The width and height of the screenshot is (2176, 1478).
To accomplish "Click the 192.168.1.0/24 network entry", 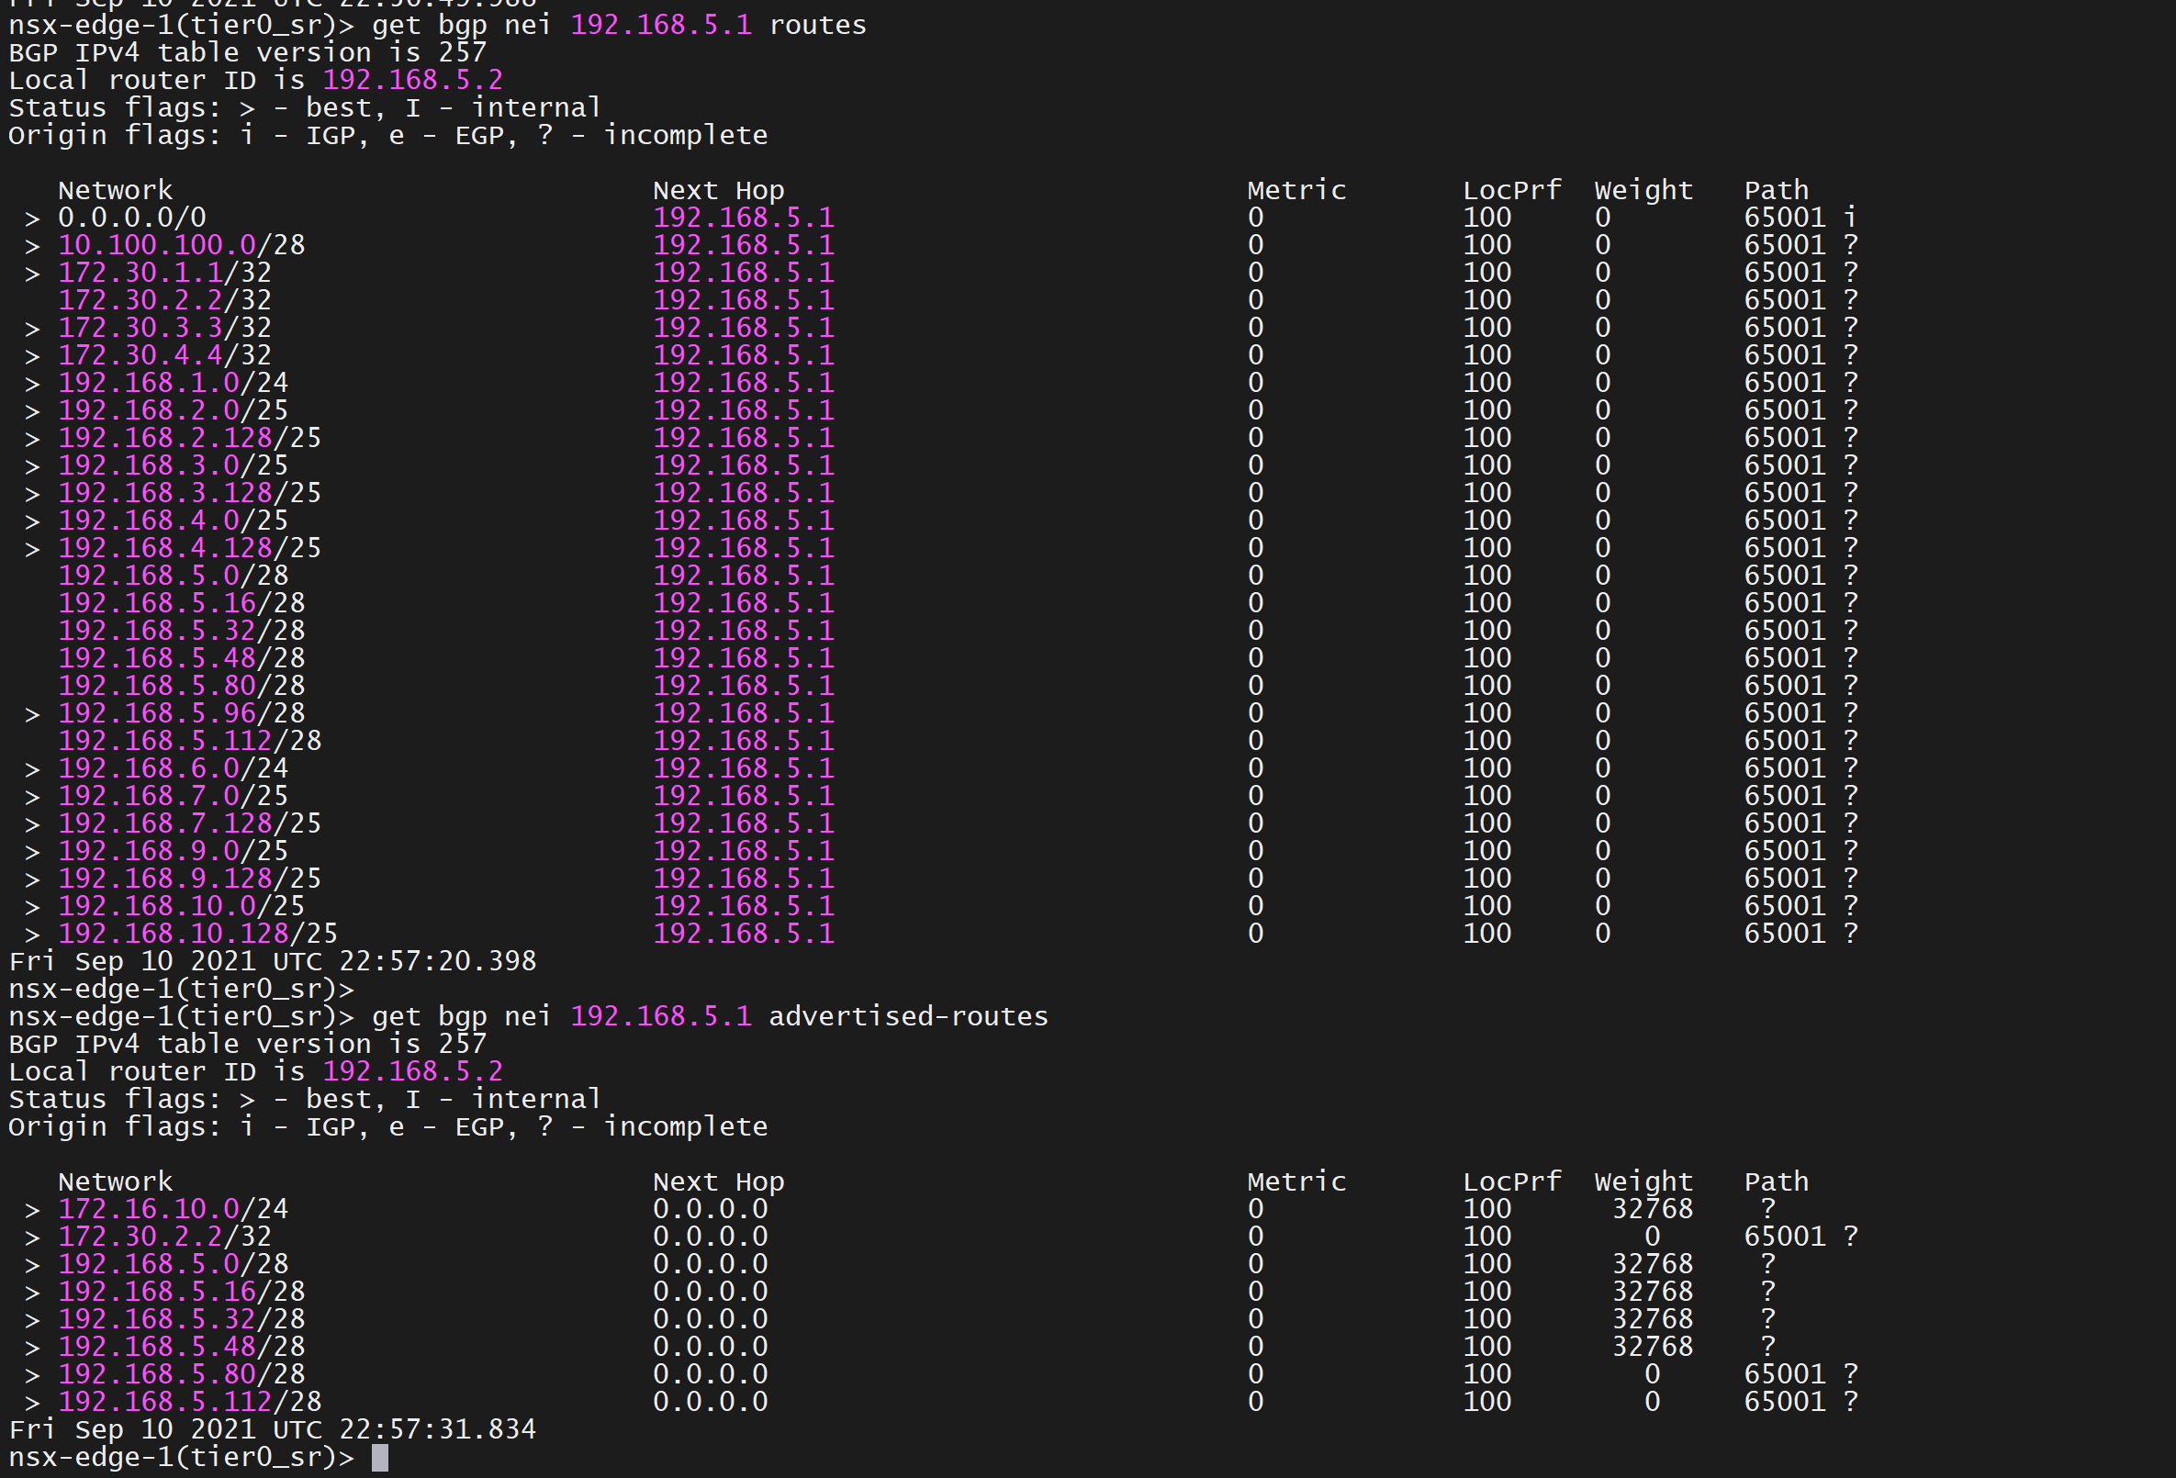I will tap(173, 383).
